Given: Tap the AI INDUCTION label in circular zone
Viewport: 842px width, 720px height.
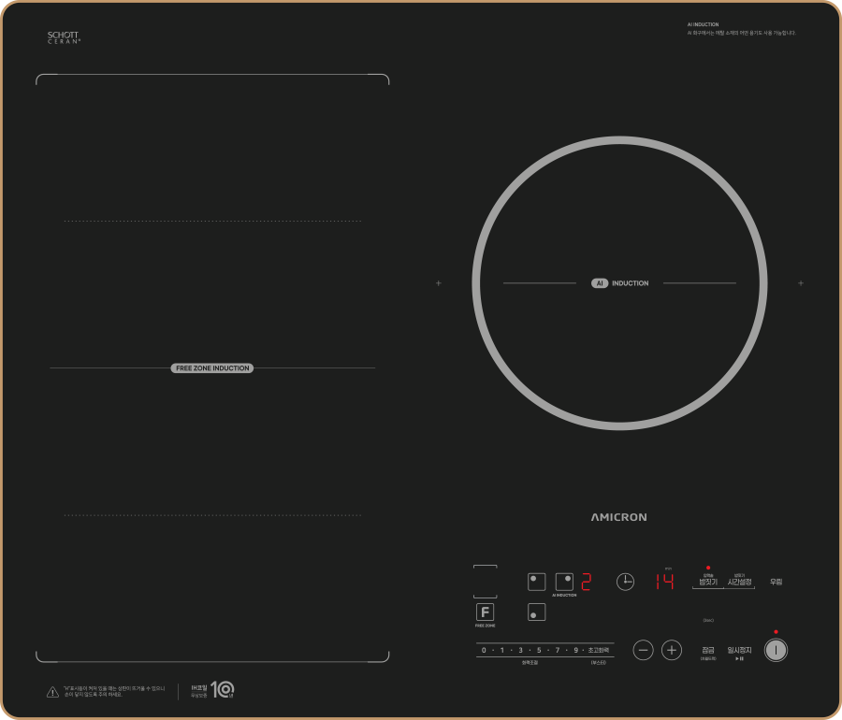Looking at the screenshot, I should click(x=620, y=283).
